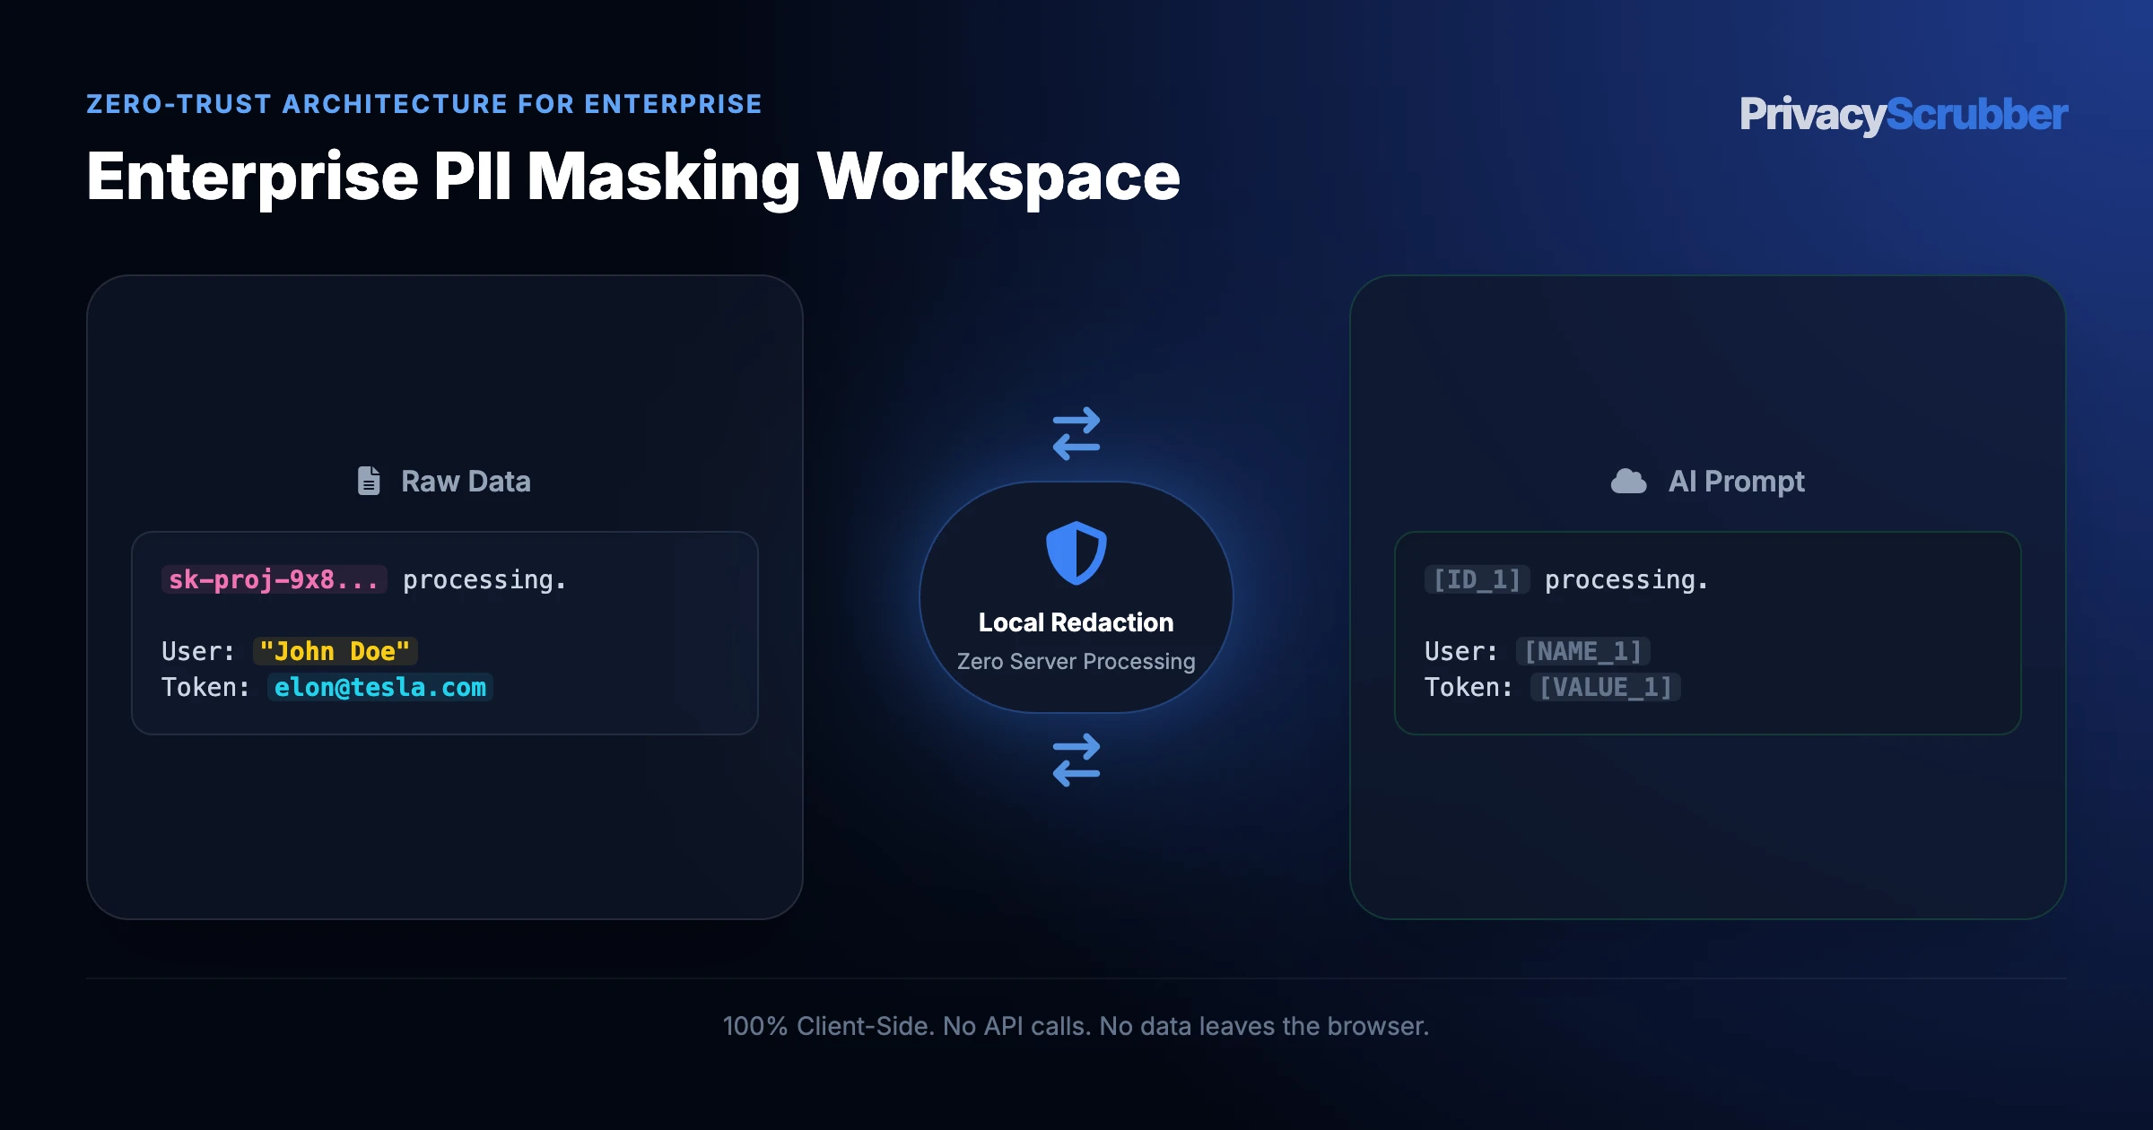Click the AI Prompt panel heading
Image resolution: width=2153 pixels, height=1130 pixels.
point(1736,482)
